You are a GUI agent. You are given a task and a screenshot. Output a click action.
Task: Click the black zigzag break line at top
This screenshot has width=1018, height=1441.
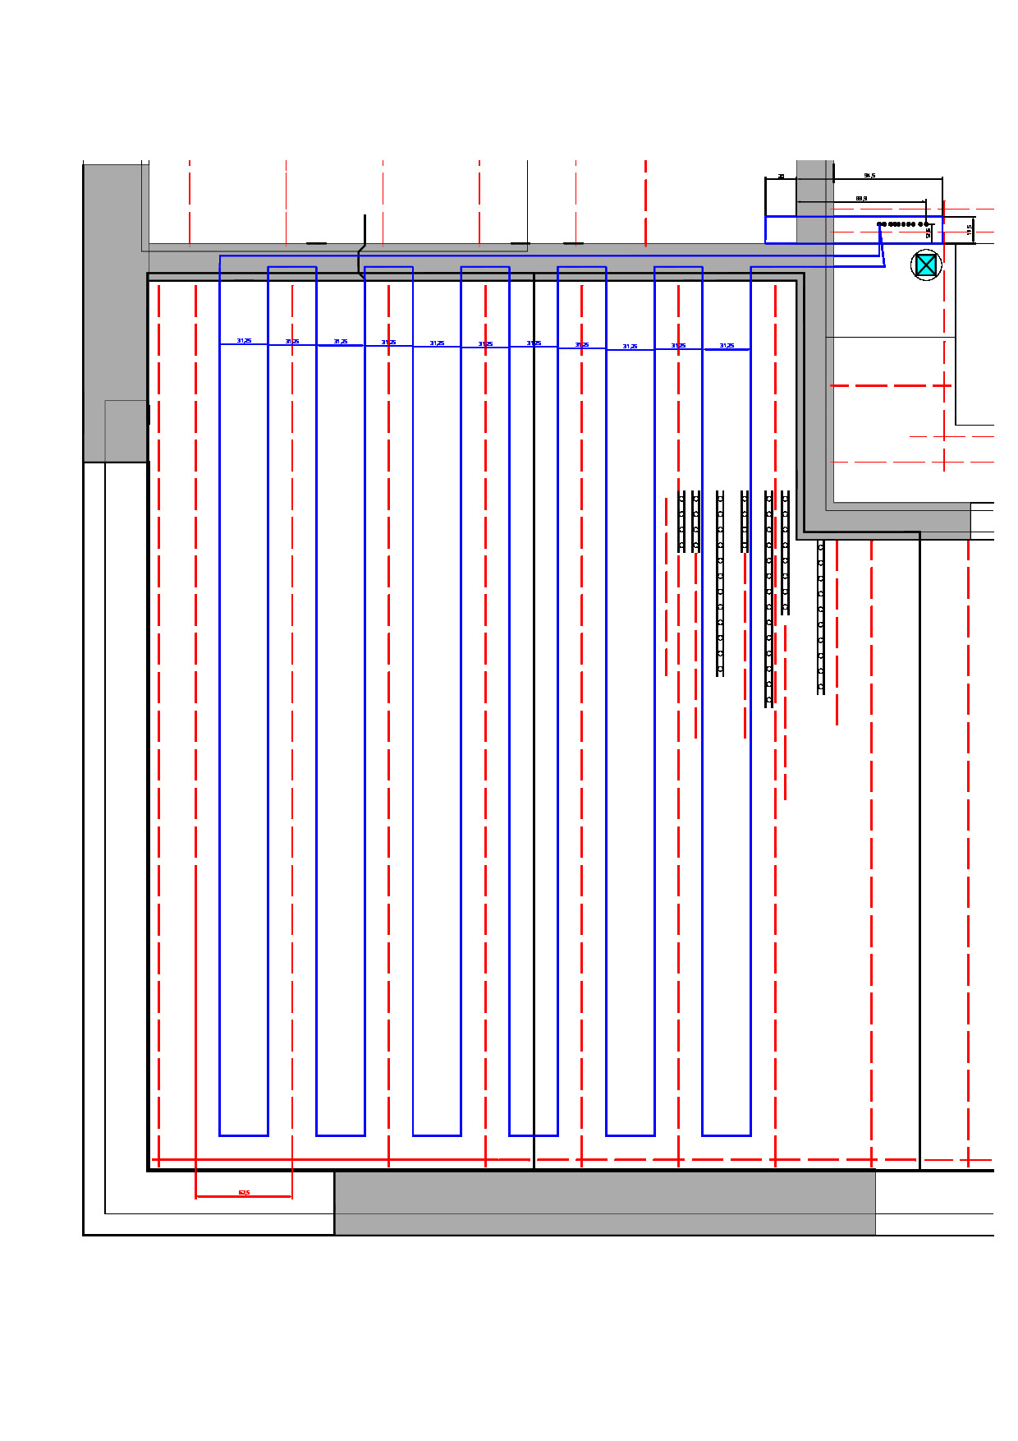[x=361, y=246]
